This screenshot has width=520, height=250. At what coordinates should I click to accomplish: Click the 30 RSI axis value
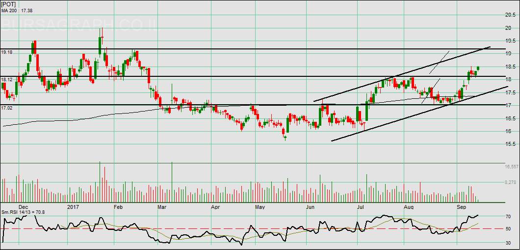pyautogui.click(x=507, y=242)
